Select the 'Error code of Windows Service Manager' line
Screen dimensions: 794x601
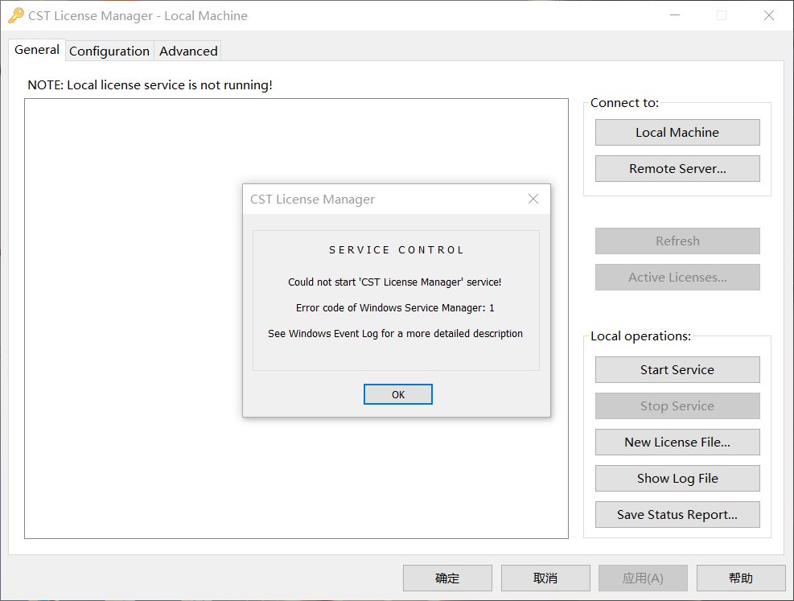point(395,308)
